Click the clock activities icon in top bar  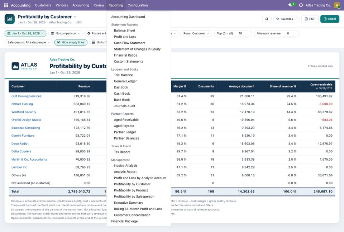tap(301, 5)
